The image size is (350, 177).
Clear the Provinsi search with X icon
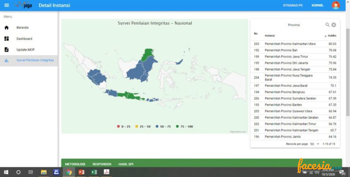334,25
